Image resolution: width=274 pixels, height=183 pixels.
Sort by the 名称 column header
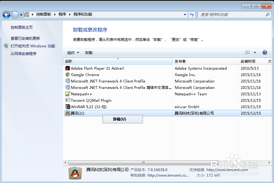[x=118, y=61]
